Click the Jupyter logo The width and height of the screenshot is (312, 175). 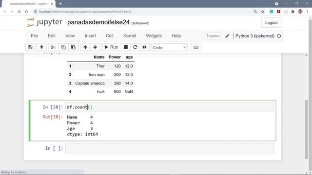(x=44, y=22)
